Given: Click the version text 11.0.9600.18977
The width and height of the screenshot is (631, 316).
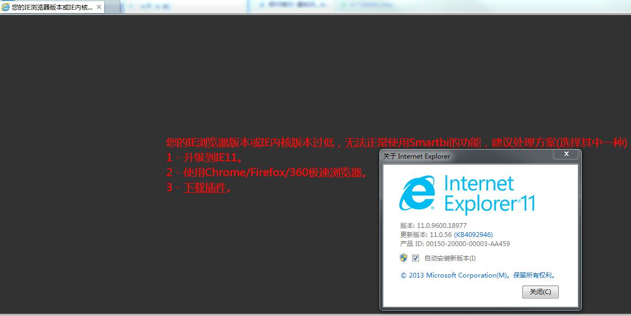Looking at the screenshot, I should pos(442,226).
